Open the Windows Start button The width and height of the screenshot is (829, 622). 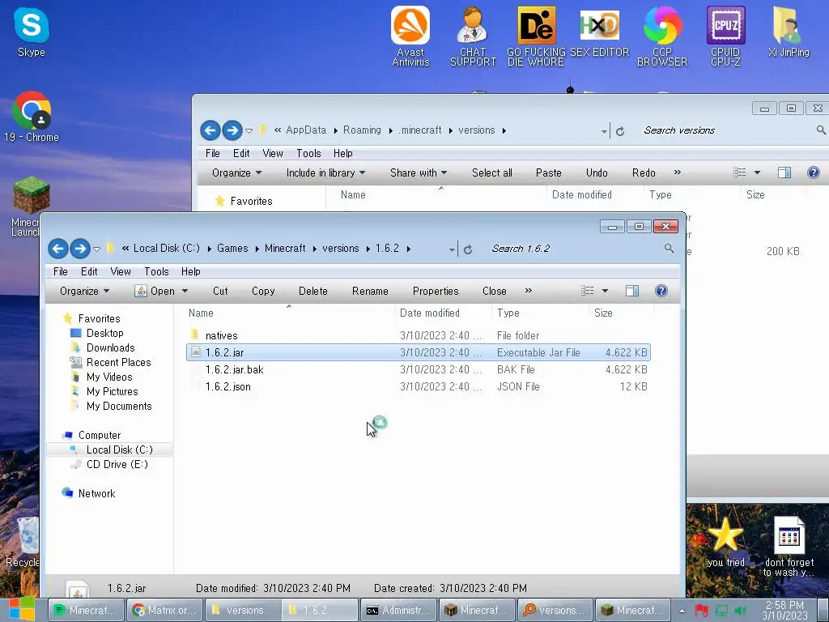(21, 609)
